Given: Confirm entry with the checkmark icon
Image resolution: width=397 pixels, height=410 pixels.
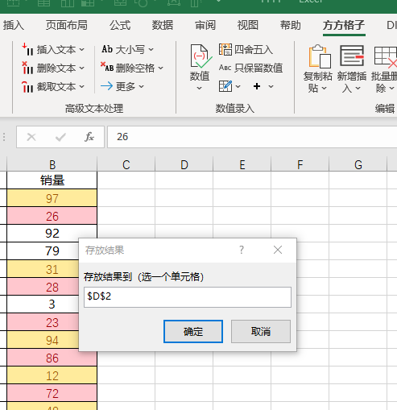Looking at the screenshot, I should [60, 137].
